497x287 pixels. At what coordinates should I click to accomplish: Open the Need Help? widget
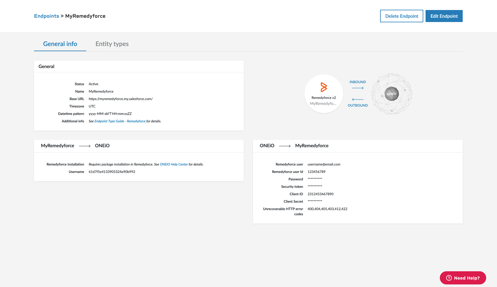click(463, 278)
